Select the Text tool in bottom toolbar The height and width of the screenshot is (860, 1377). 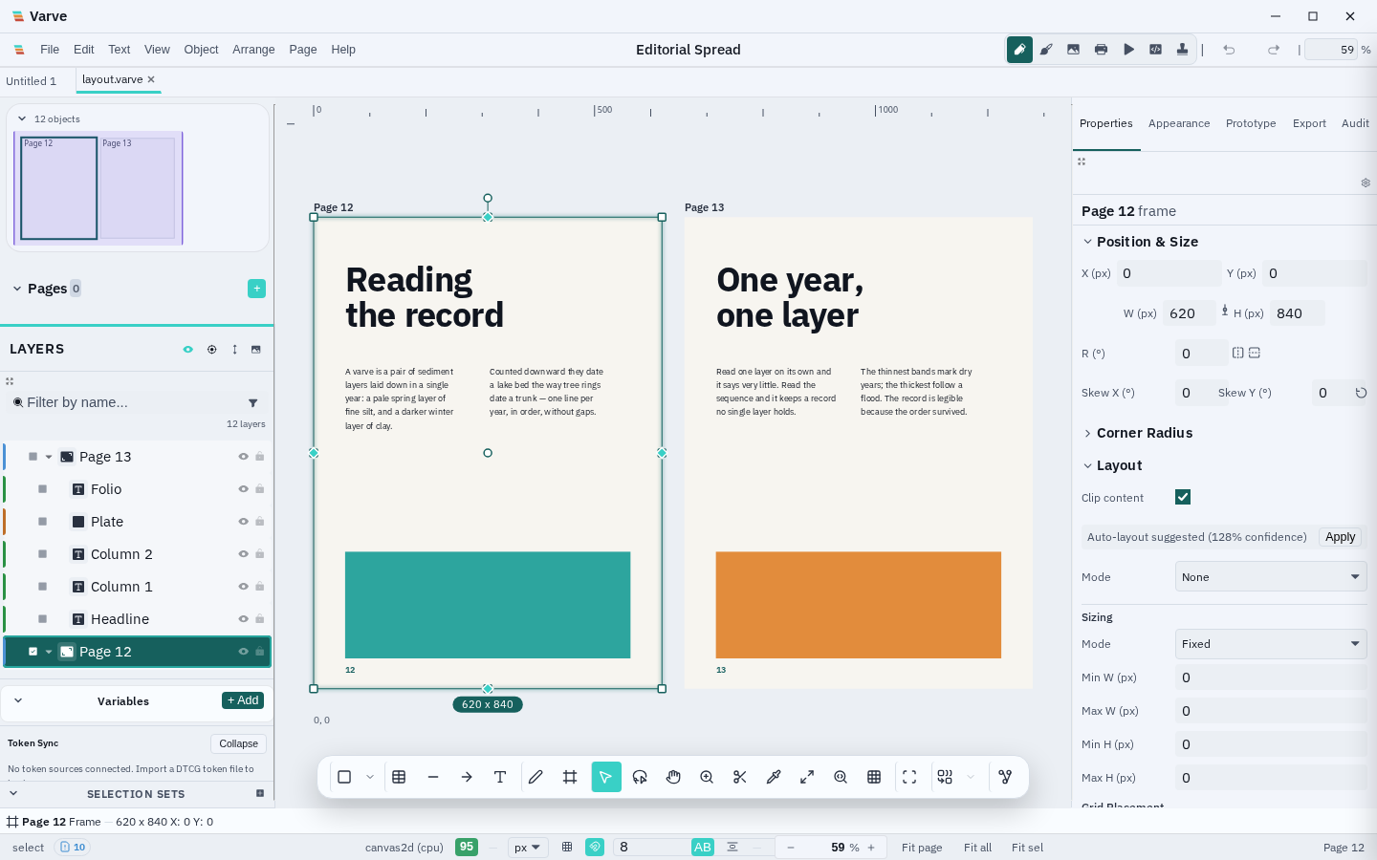pyautogui.click(x=500, y=777)
